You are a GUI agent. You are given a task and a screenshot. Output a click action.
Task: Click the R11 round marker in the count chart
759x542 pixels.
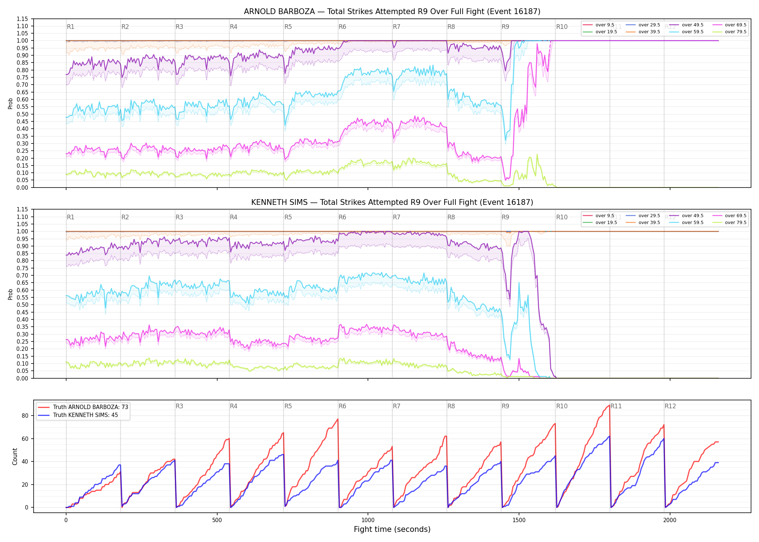point(616,406)
